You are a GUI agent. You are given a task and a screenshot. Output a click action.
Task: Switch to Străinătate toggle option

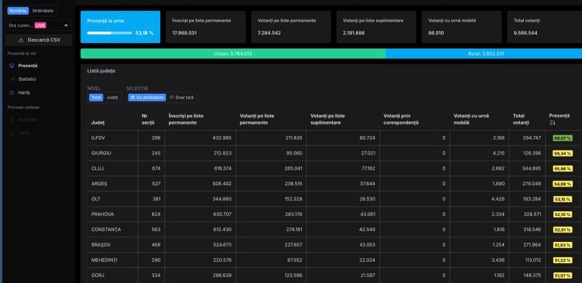pyautogui.click(x=43, y=12)
